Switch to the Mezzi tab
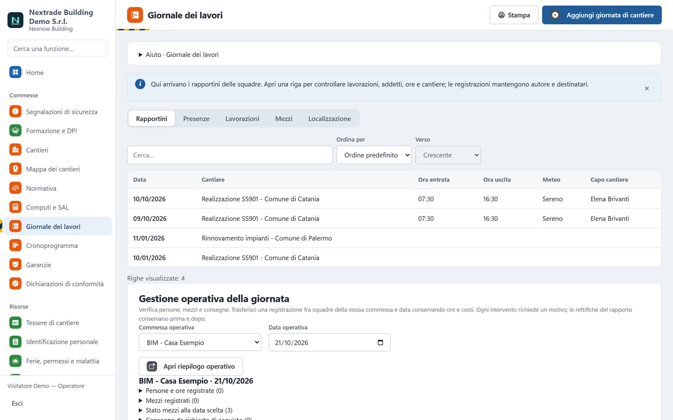This screenshot has width=673, height=420. tap(284, 118)
